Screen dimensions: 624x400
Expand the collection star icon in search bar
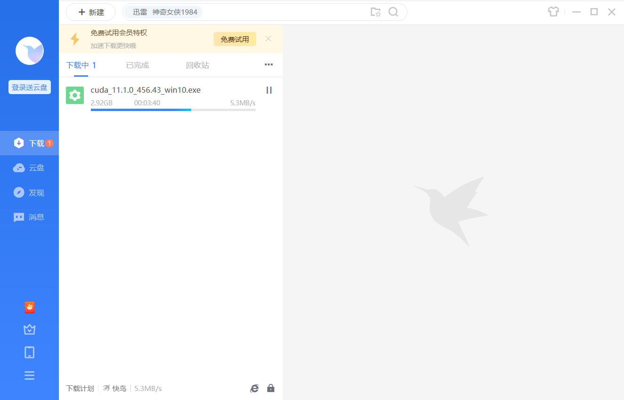[x=376, y=12]
